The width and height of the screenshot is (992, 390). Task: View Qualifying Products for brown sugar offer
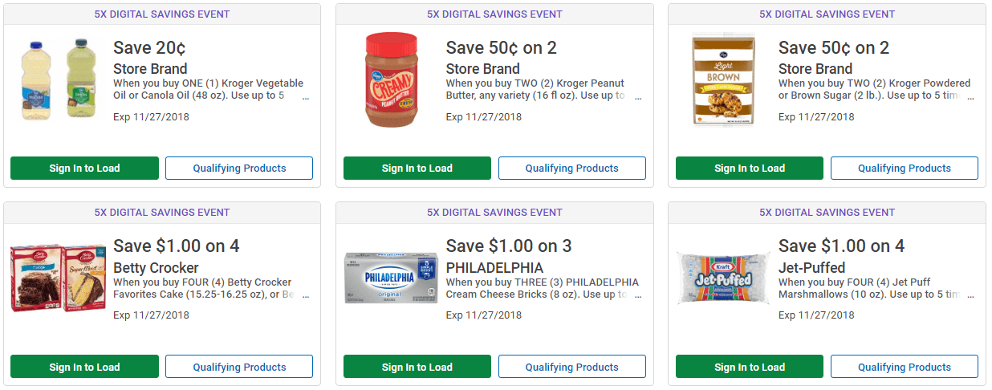click(905, 169)
